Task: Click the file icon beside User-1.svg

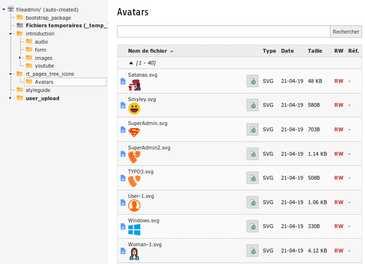Action: pyautogui.click(x=123, y=203)
